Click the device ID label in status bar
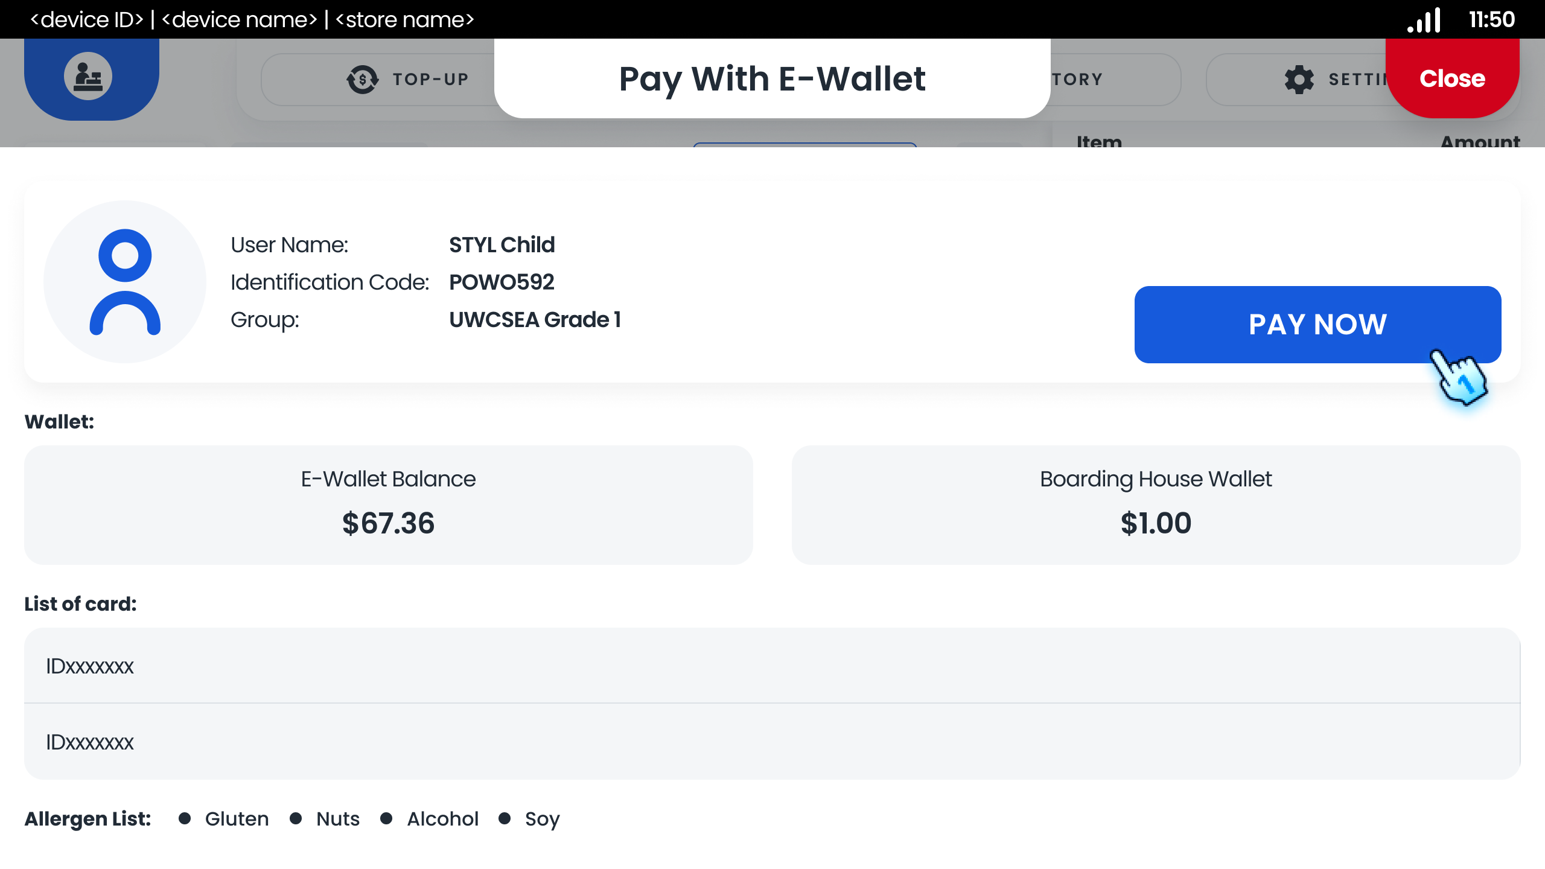 point(86,20)
